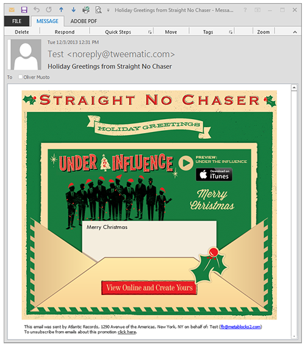
Task: Follow the unsubscribe click here link
Action: [x=127, y=332]
